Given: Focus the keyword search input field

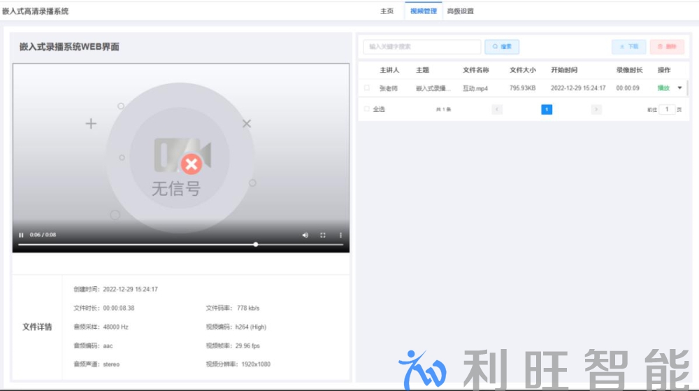Looking at the screenshot, I should (421, 47).
